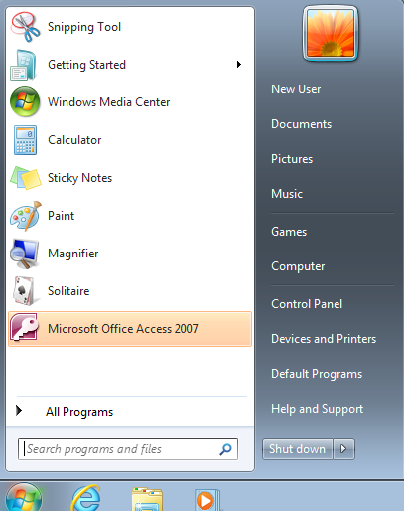Viewport: 404px width, 511px height.
Task: Launch Paint palette icon
Action: coord(26,216)
